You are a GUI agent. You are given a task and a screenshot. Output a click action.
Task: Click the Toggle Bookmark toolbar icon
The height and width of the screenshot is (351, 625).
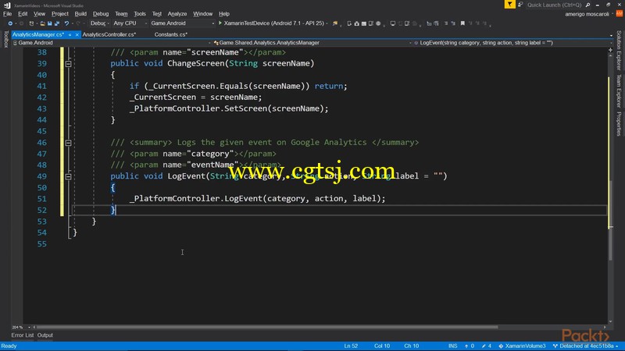click(x=462, y=23)
